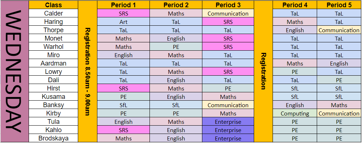Click the Tula Enterprise cell

pos(228,122)
